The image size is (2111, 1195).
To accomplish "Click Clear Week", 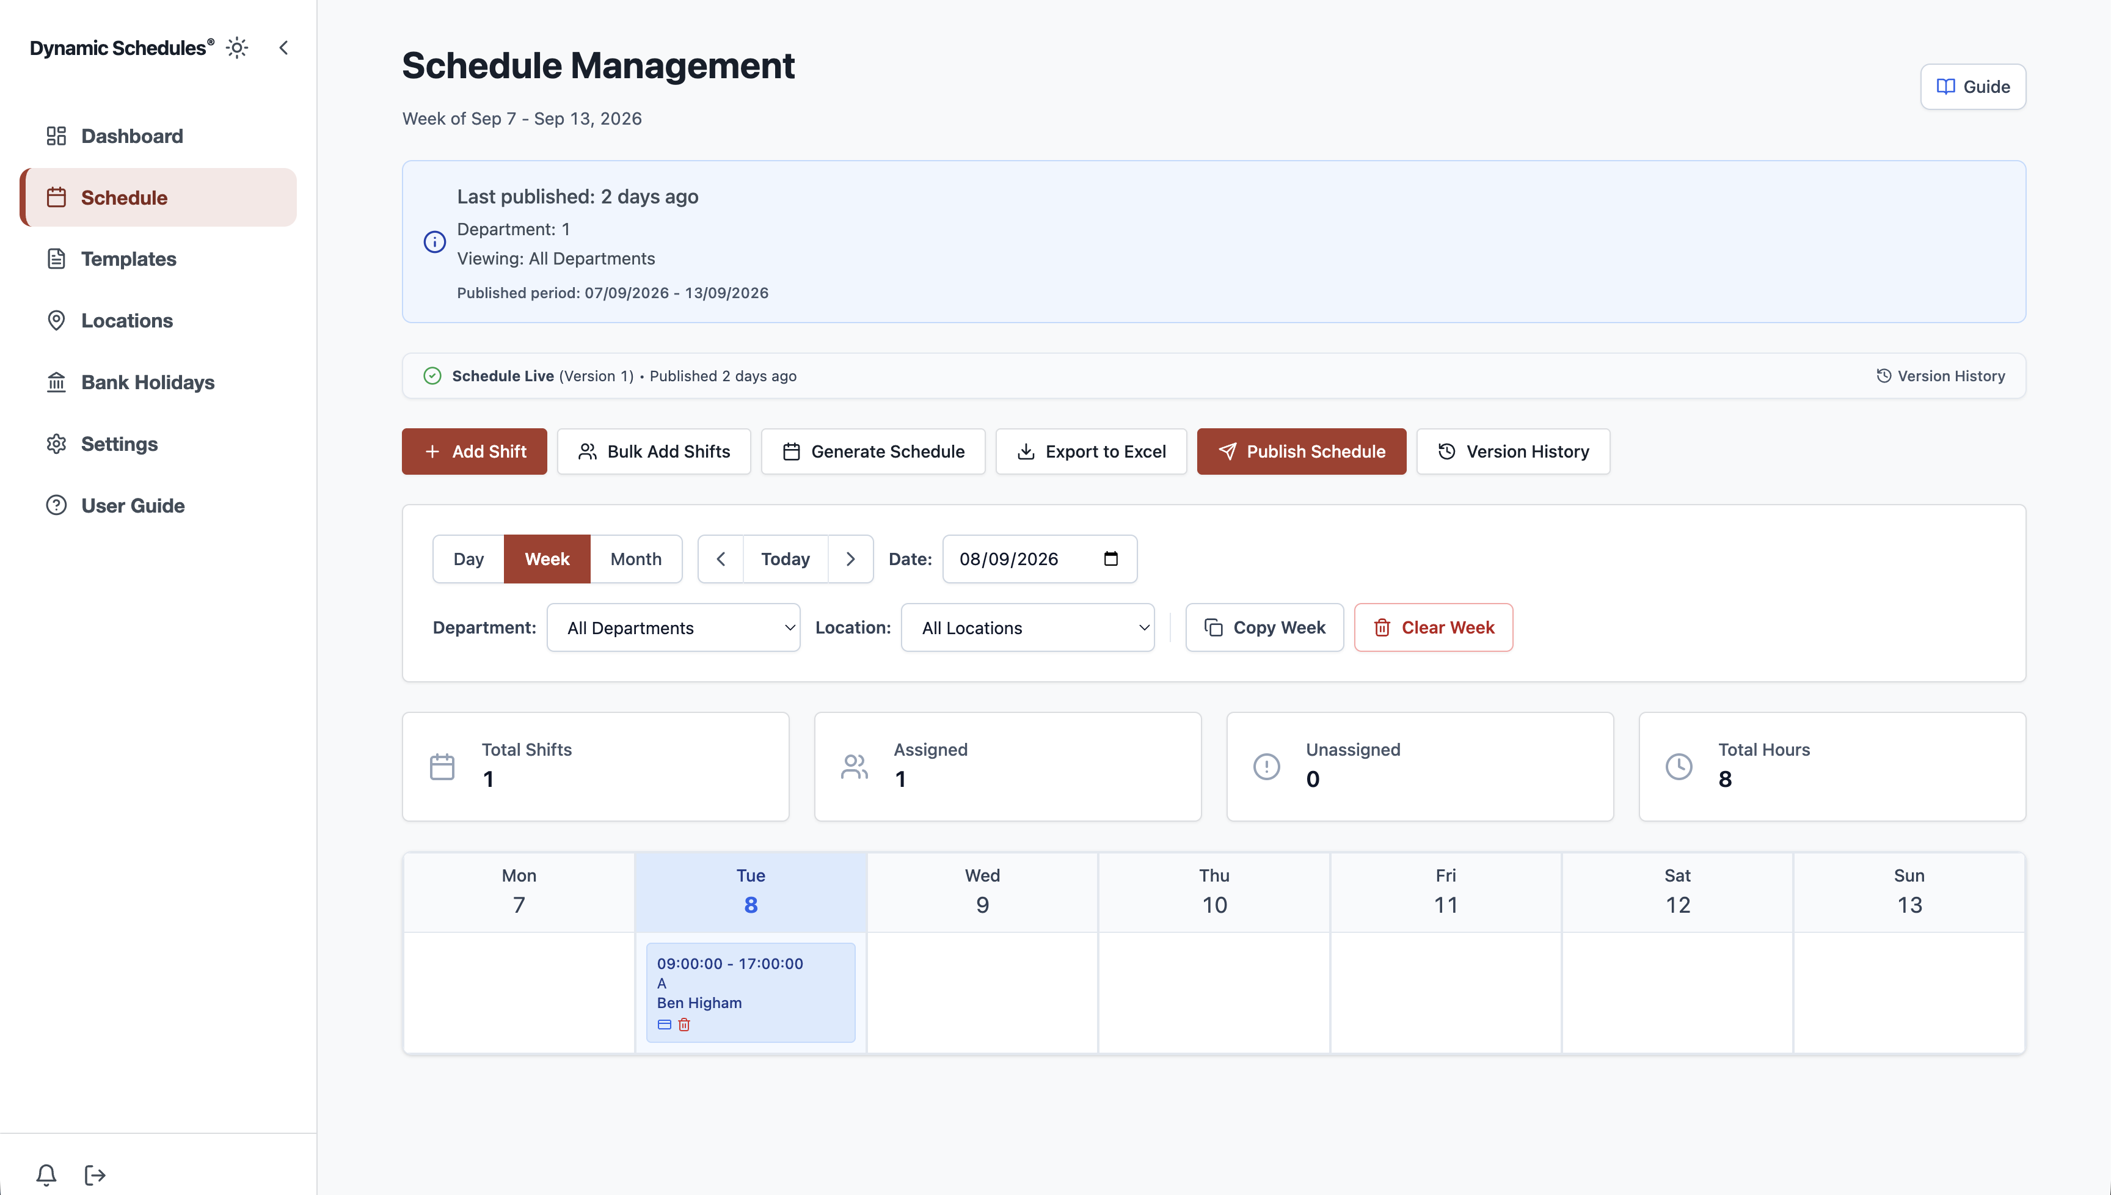I will pyautogui.click(x=1434, y=628).
